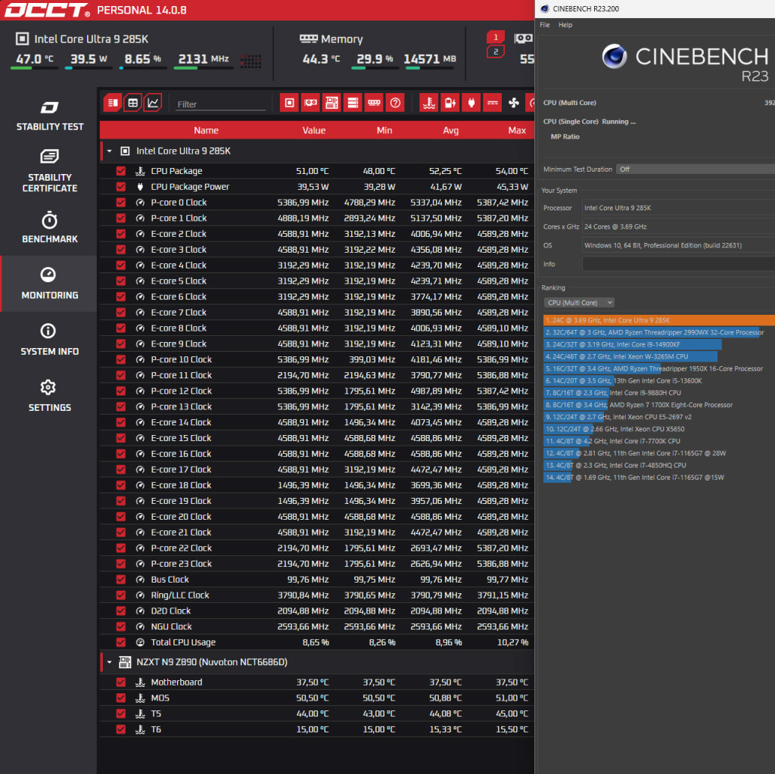Toggle the memory module sensor filter icon

coord(374,103)
